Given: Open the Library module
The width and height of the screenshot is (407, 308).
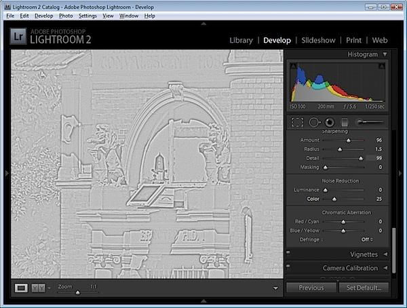Looking at the screenshot, I should 241,40.
